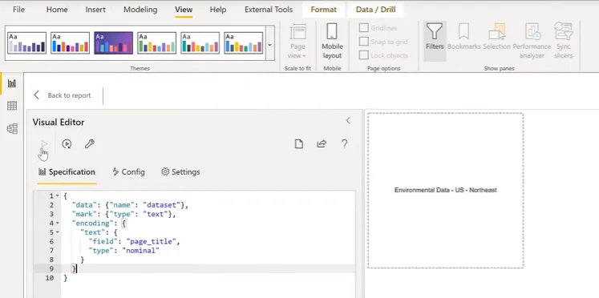599x298 pixels.
Task: Click Back to report
Action: tap(63, 95)
